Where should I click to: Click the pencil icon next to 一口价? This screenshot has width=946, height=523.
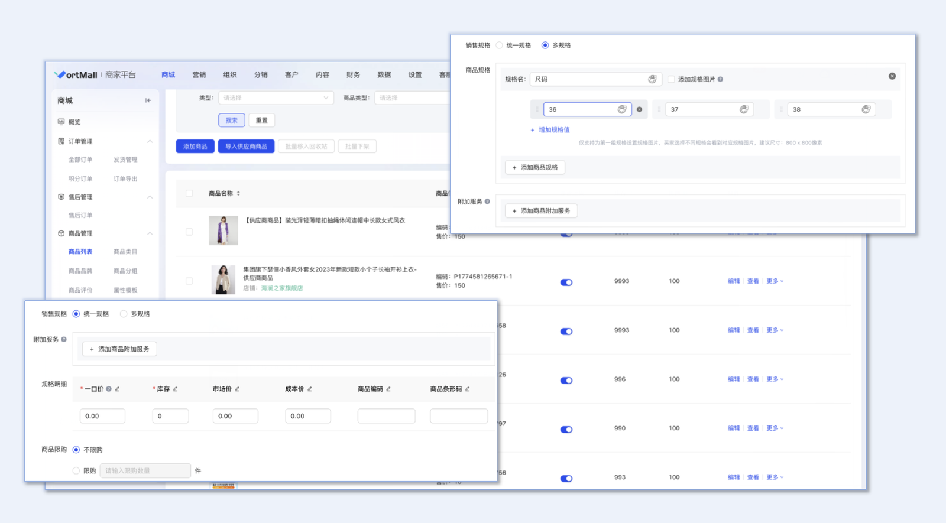117,389
